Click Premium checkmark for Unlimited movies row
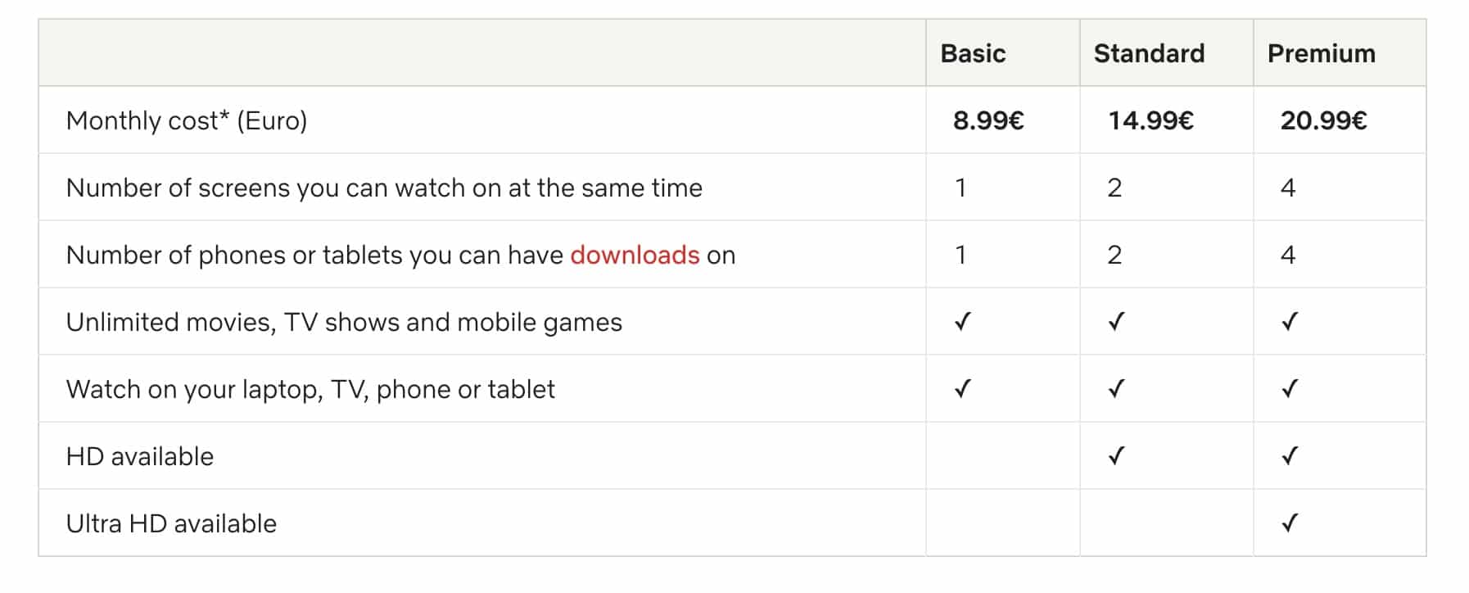 click(x=1290, y=322)
